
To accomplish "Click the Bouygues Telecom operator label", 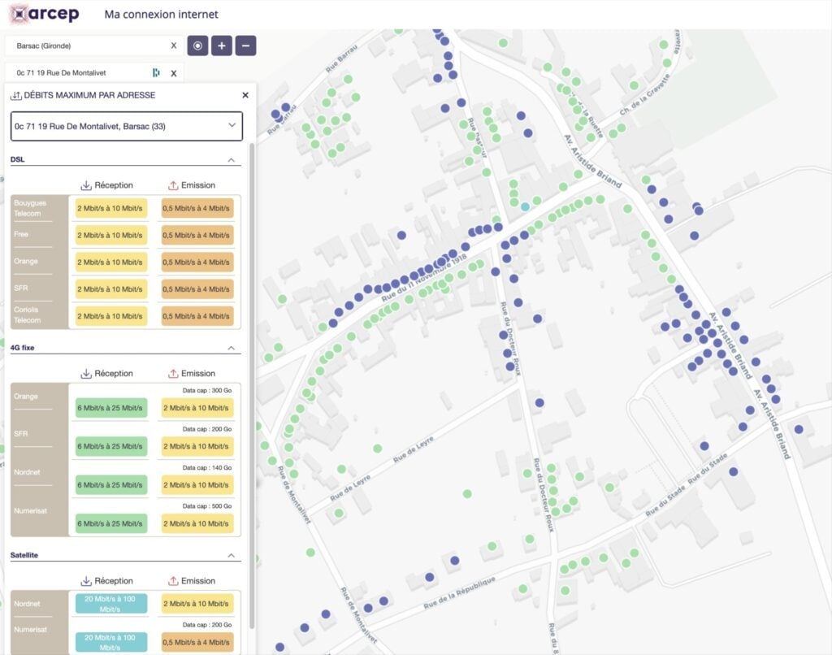I will coord(30,208).
